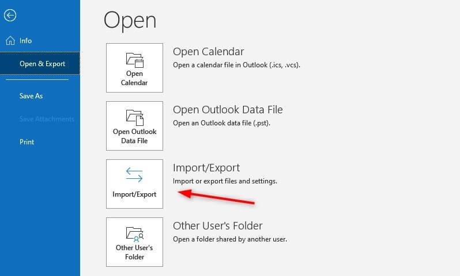This screenshot has height=276, width=460.
Task: Click the Open Calendar heading text
Action: (208, 52)
